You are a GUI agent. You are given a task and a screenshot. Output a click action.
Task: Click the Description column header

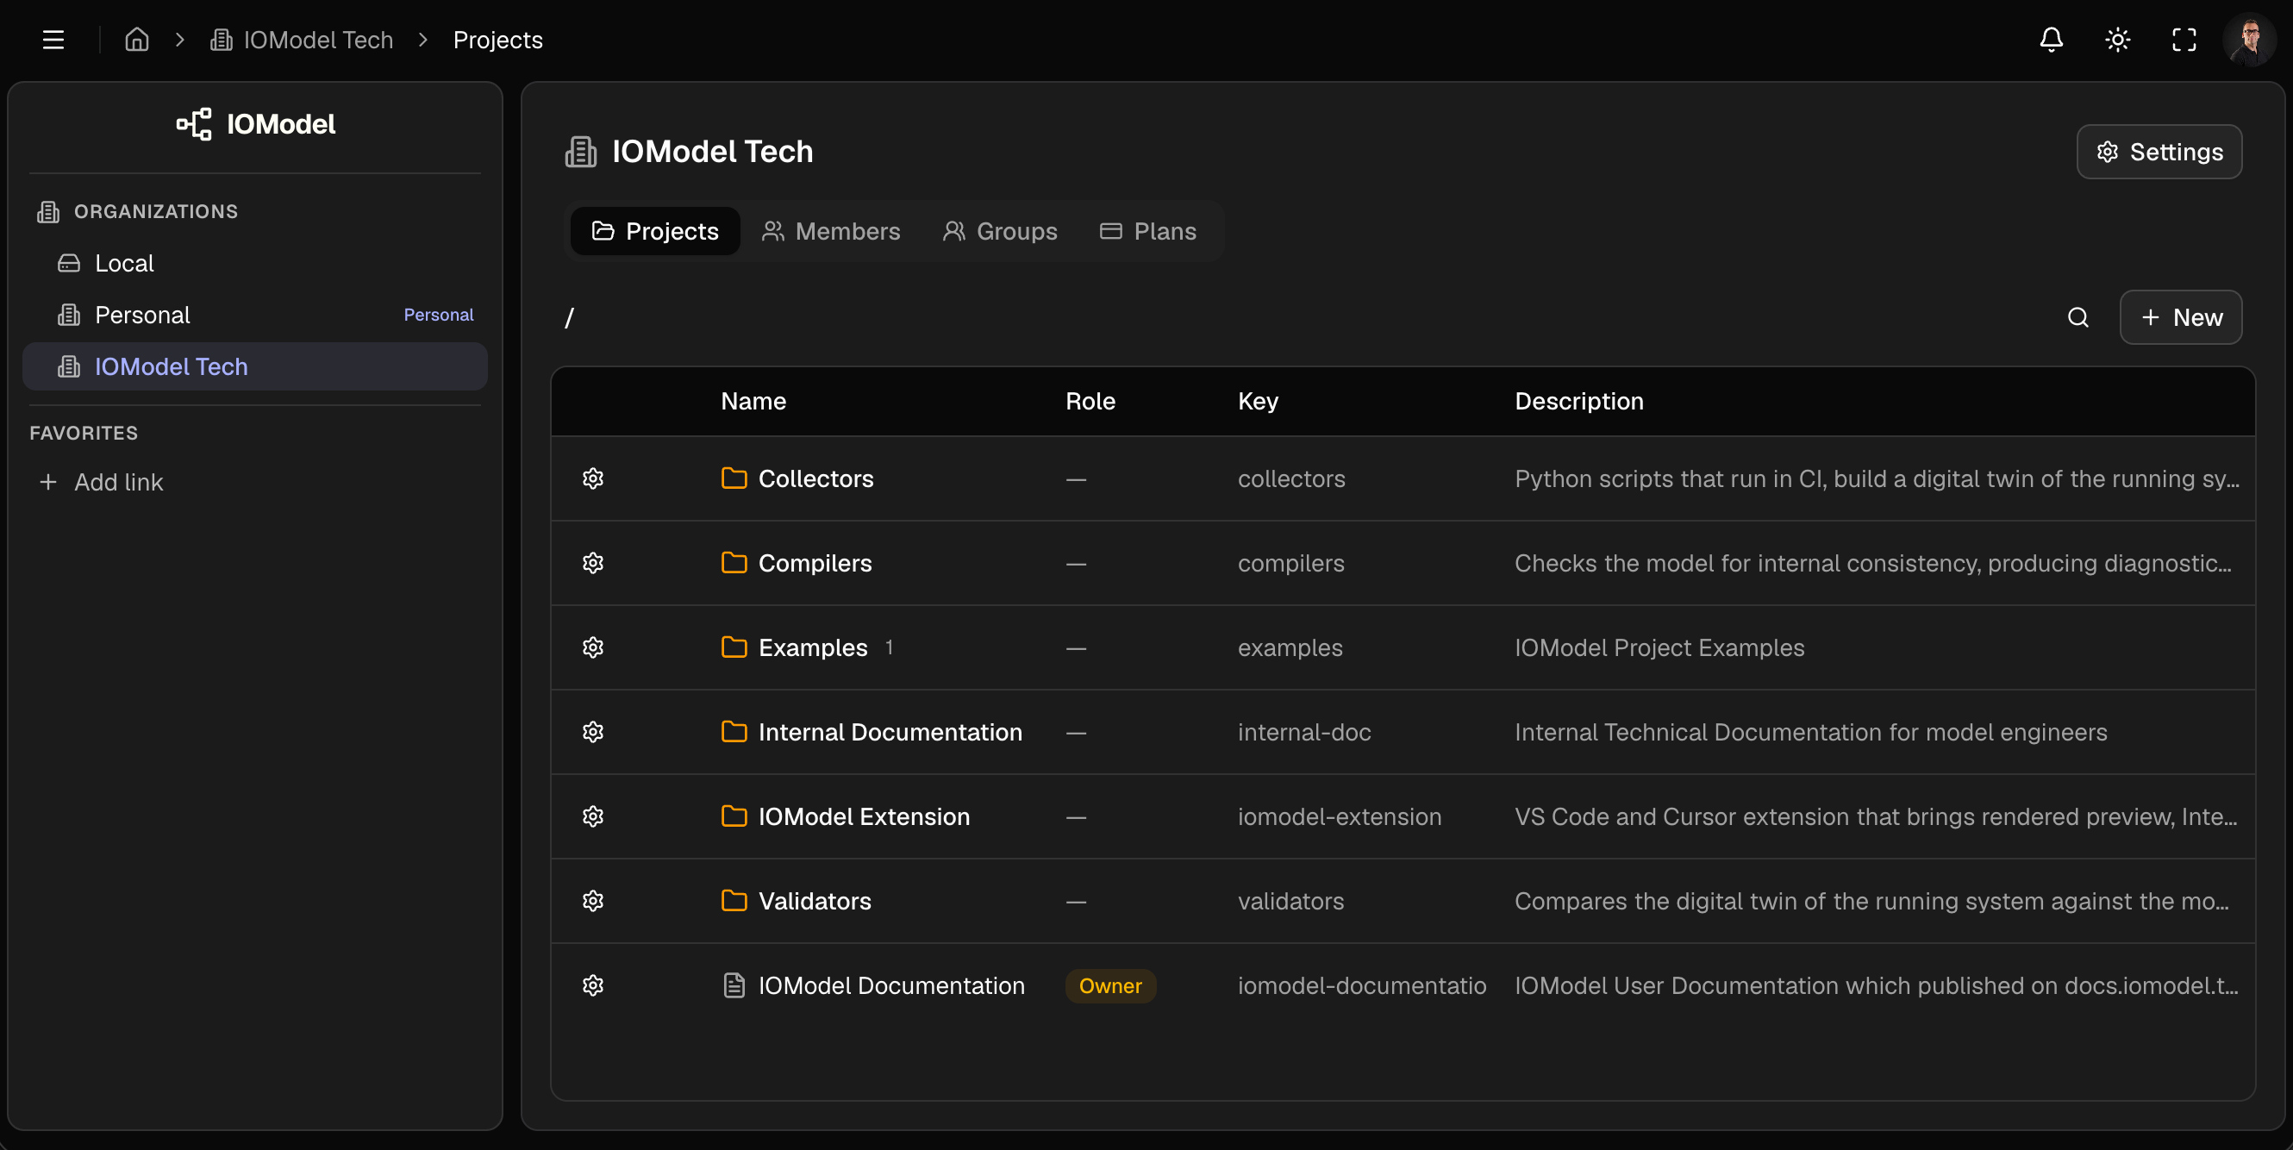point(1579,402)
